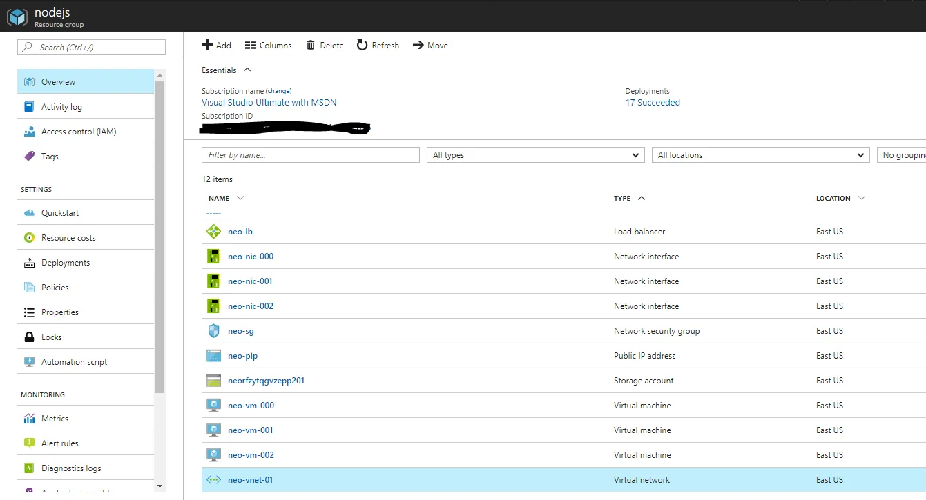The height and width of the screenshot is (500, 926).
Task: Open the neo-lb resource link
Action: [240, 232]
